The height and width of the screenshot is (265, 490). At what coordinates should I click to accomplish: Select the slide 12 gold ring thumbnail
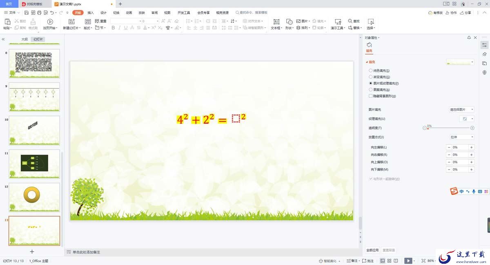(34, 197)
